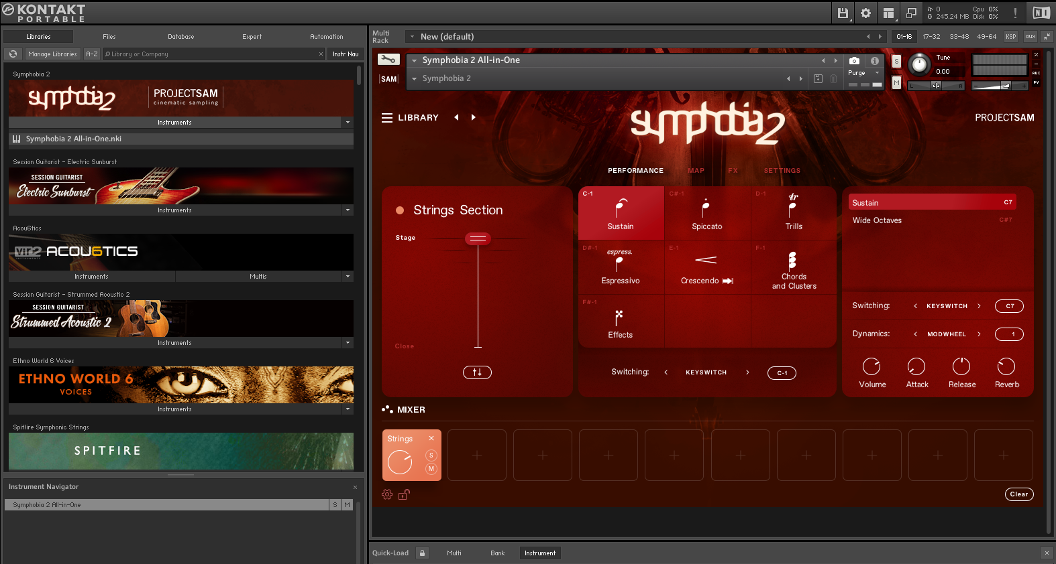Screen dimensions: 1056x564
Task: Open the save menu floppy disk icon
Action: [x=843, y=13]
